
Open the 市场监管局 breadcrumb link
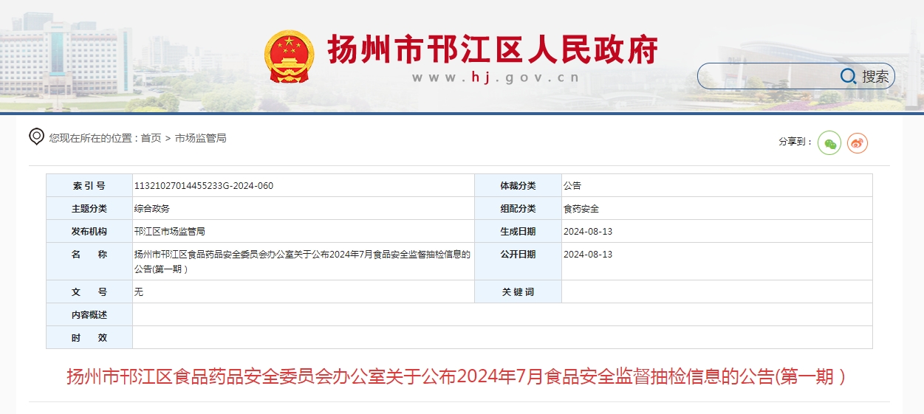pyautogui.click(x=200, y=138)
